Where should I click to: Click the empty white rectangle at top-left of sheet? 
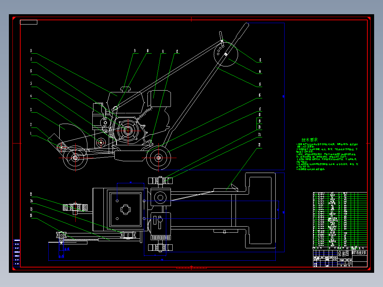click(28, 22)
